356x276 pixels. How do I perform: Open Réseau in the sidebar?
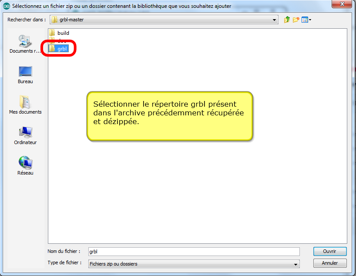[25, 166]
